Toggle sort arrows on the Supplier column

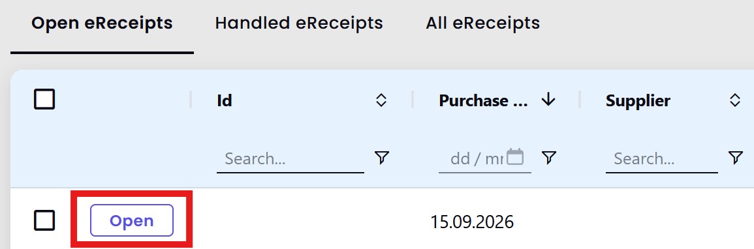tap(734, 100)
